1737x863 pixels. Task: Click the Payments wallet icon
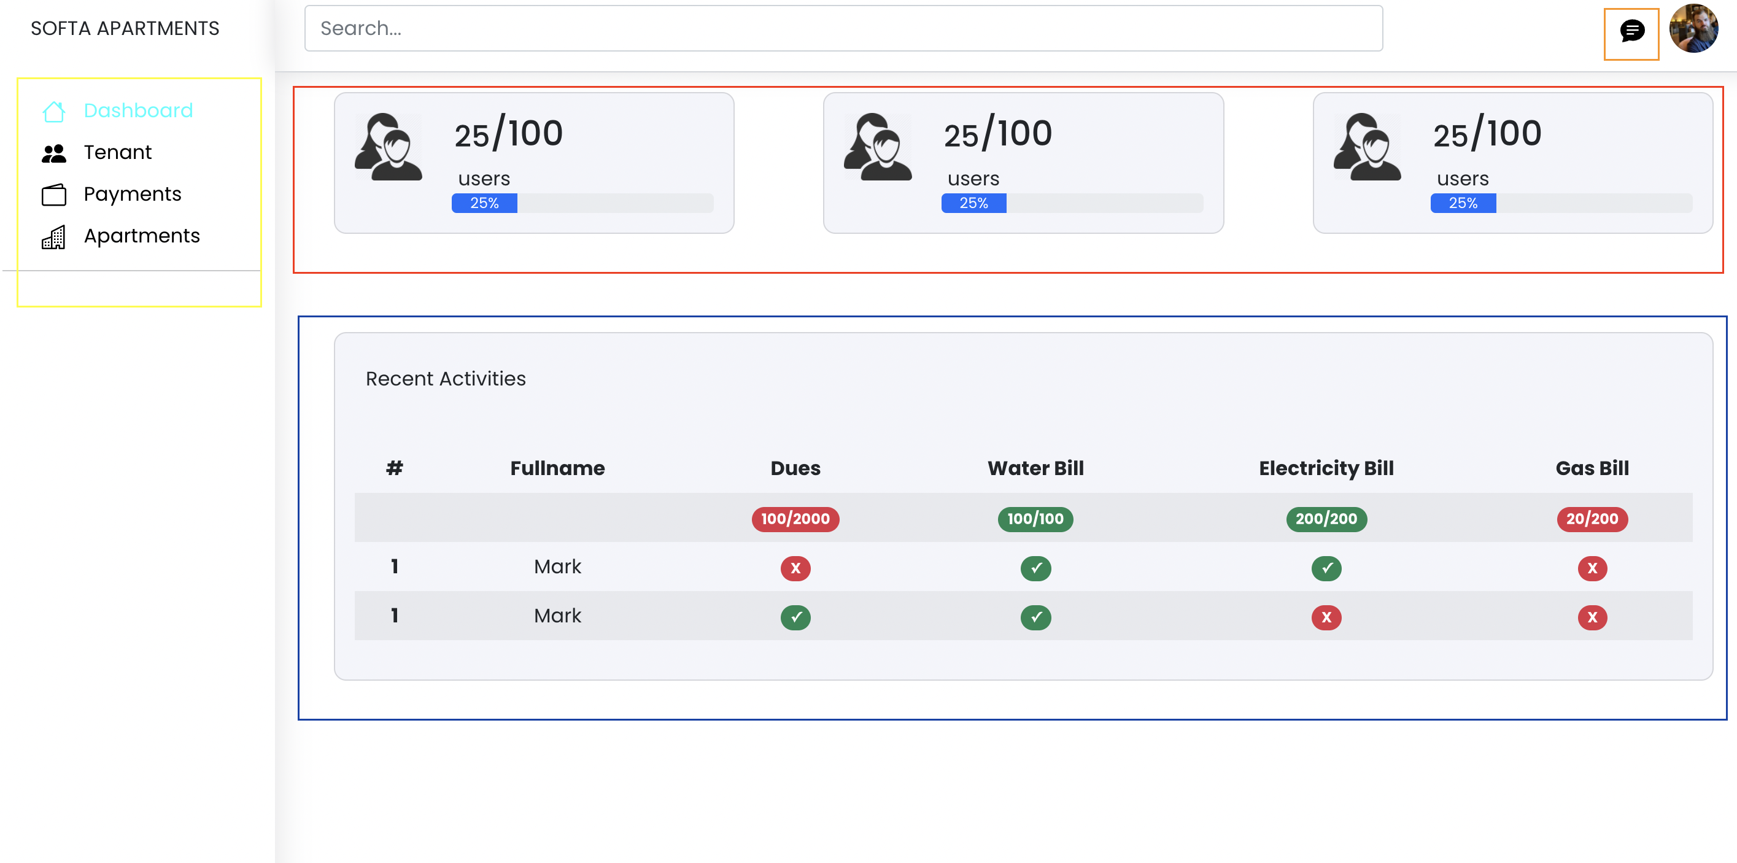54,195
